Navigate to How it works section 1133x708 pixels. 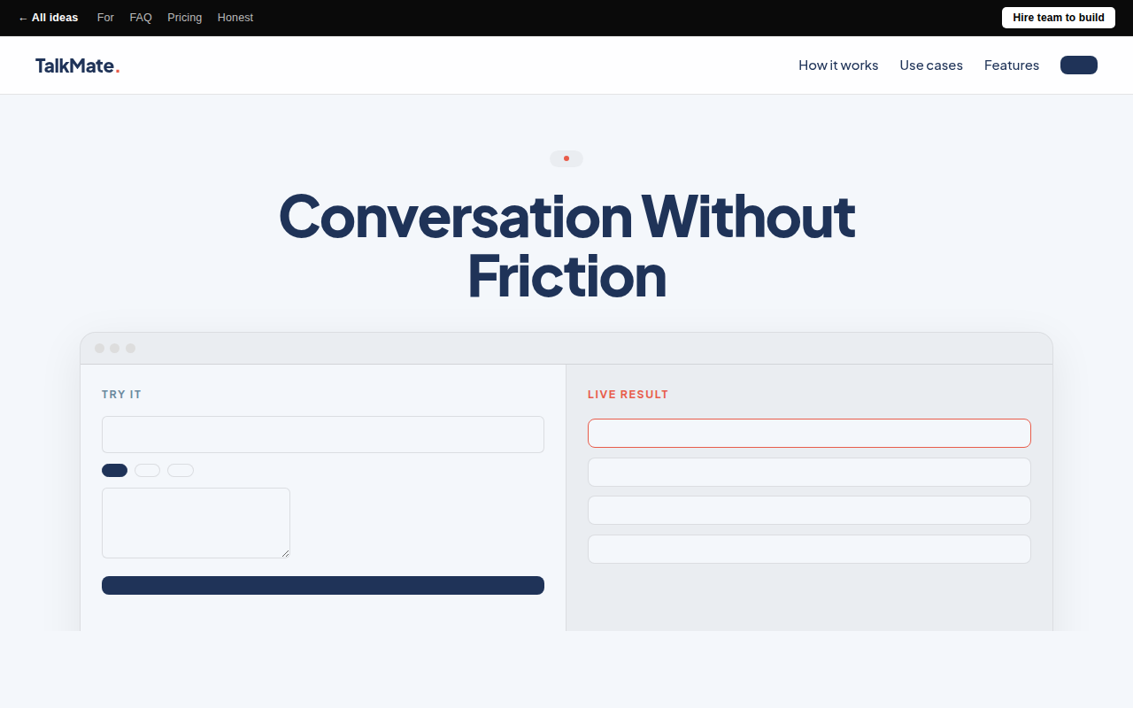[838, 65]
